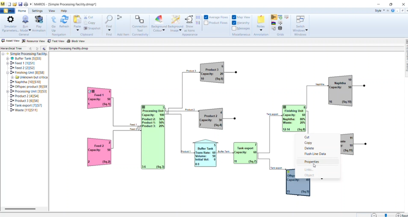Open the Background Colour dropdown arrow
The height and width of the screenshot is (217, 408).
click(x=163, y=30)
